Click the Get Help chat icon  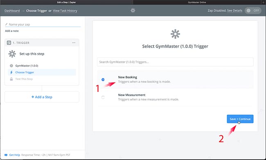(x=6, y=155)
